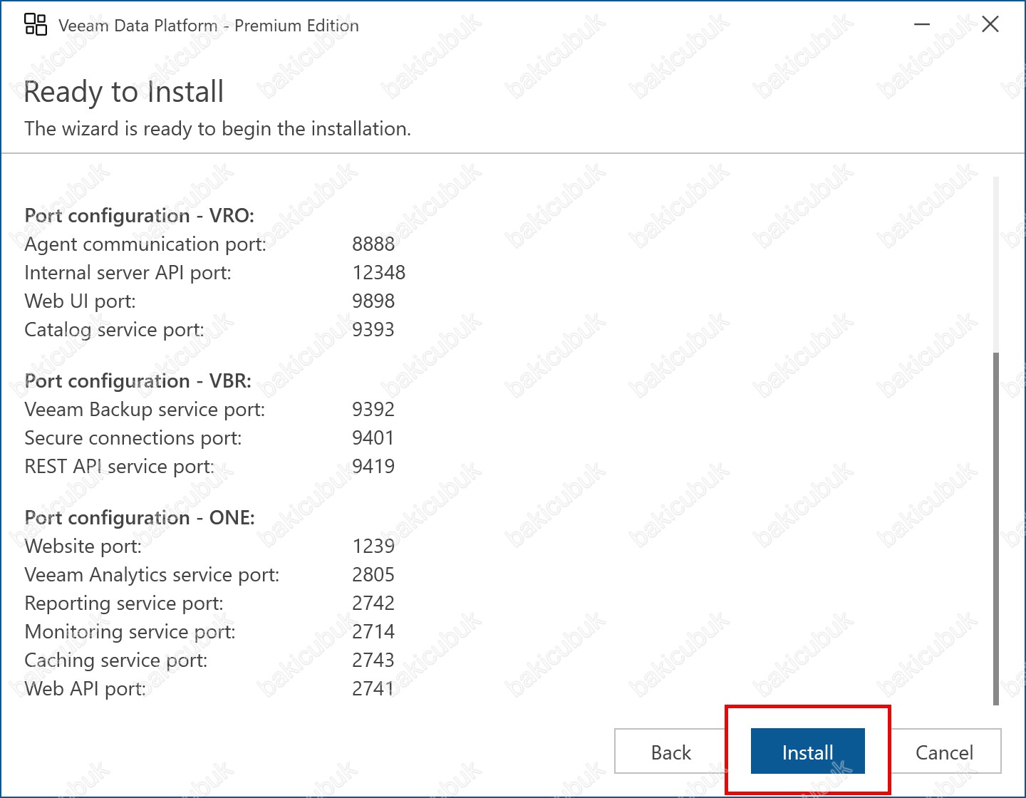1026x798 pixels.
Task: Click the Veeam Analytics service port label
Action: pyautogui.click(x=152, y=574)
